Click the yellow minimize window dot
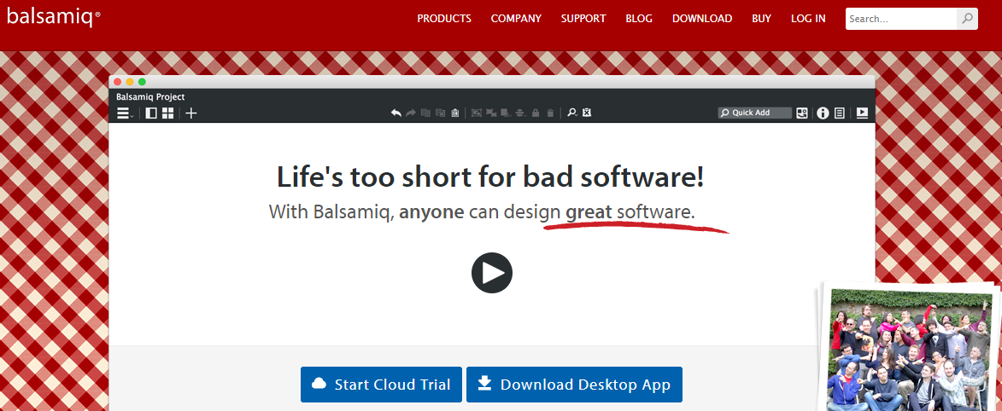Viewport: 1002px width, 411px height. click(x=130, y=82)
